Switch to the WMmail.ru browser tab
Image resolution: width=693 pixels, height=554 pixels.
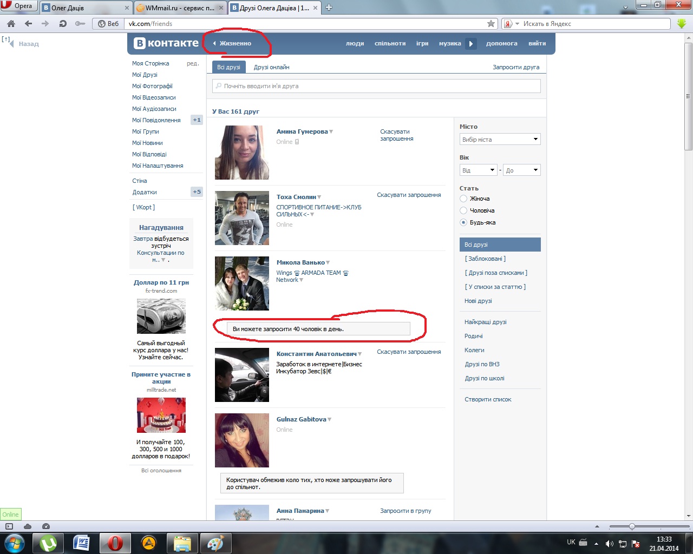[180, 8]
